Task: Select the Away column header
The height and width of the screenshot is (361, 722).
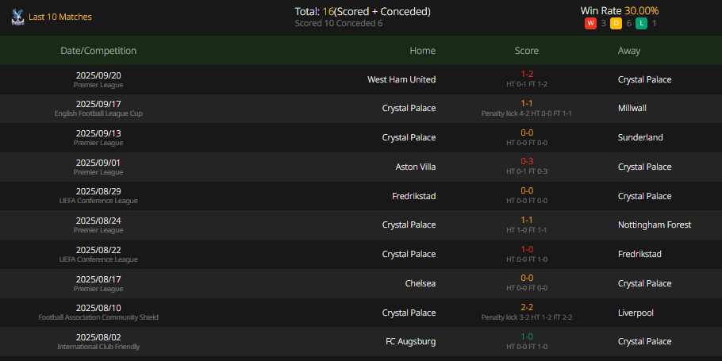Action: click(x=628, y=51)
